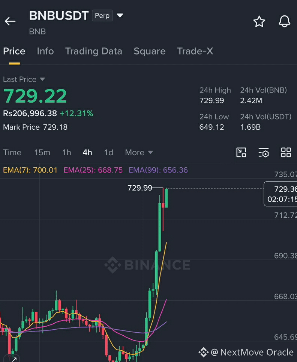Select the 15m timeframe

click(x=42, y=152)
